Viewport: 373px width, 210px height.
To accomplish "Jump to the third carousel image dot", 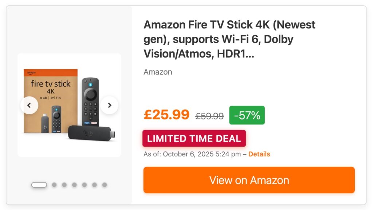I will (64, 185).
